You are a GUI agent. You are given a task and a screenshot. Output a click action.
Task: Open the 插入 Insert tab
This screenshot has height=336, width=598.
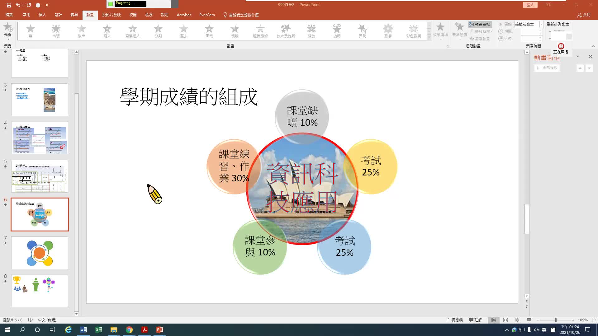coord(42,15)
